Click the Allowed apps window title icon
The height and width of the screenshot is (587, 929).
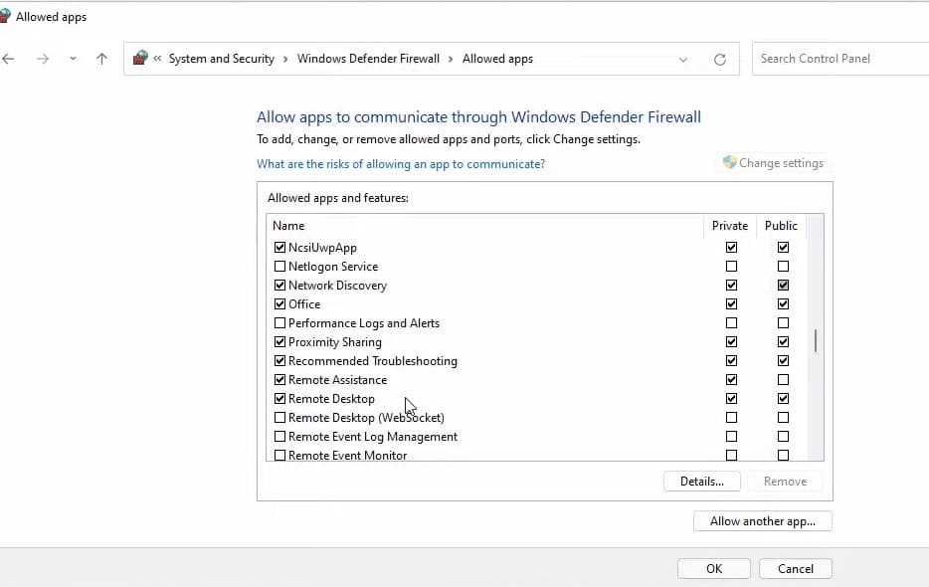(x=4, y=16)
